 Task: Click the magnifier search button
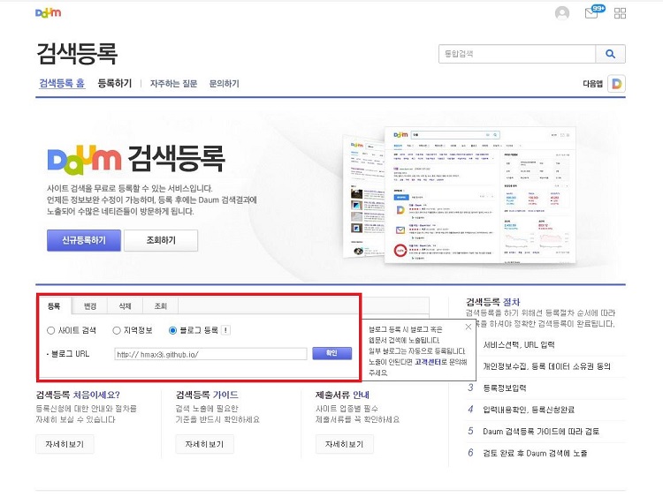(610, 54)
